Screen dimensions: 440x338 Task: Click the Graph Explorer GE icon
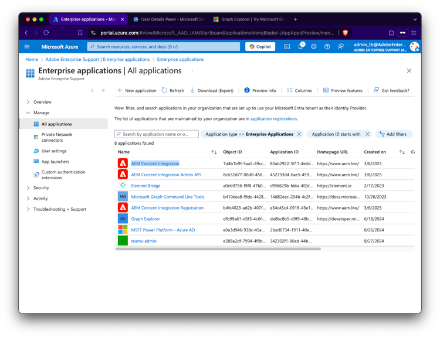coord(123,218)
